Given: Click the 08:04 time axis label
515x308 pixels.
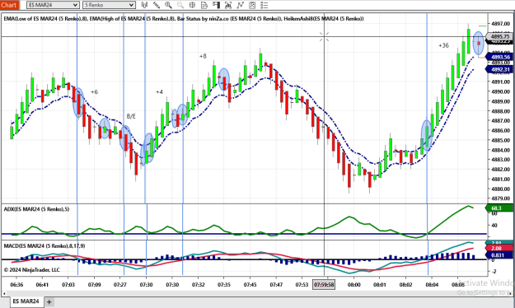Looking at the screenshot, I should pyautogui.click(x=432, y=285).
